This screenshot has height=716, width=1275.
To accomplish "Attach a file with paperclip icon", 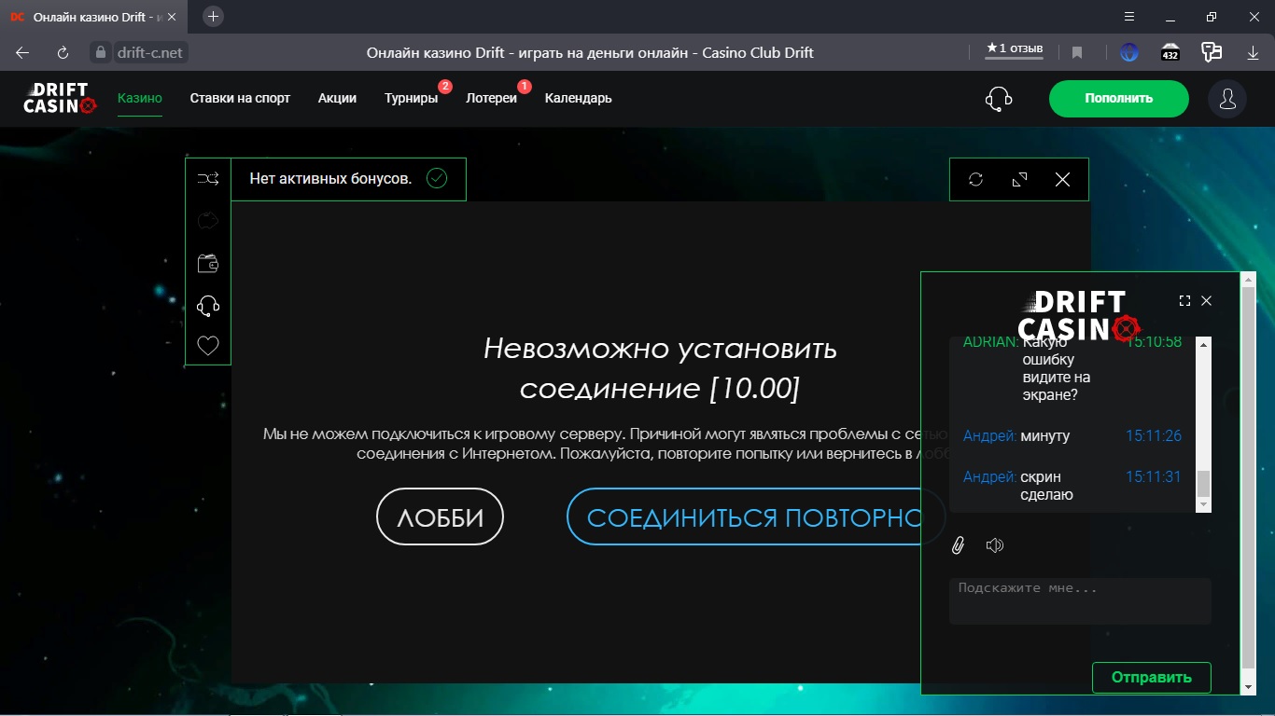I will 958,545.
